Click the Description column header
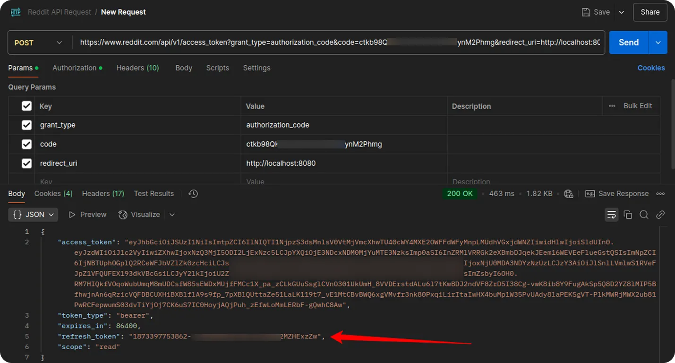This screenshot has height=363, width=675. click(x=471, y=106)
